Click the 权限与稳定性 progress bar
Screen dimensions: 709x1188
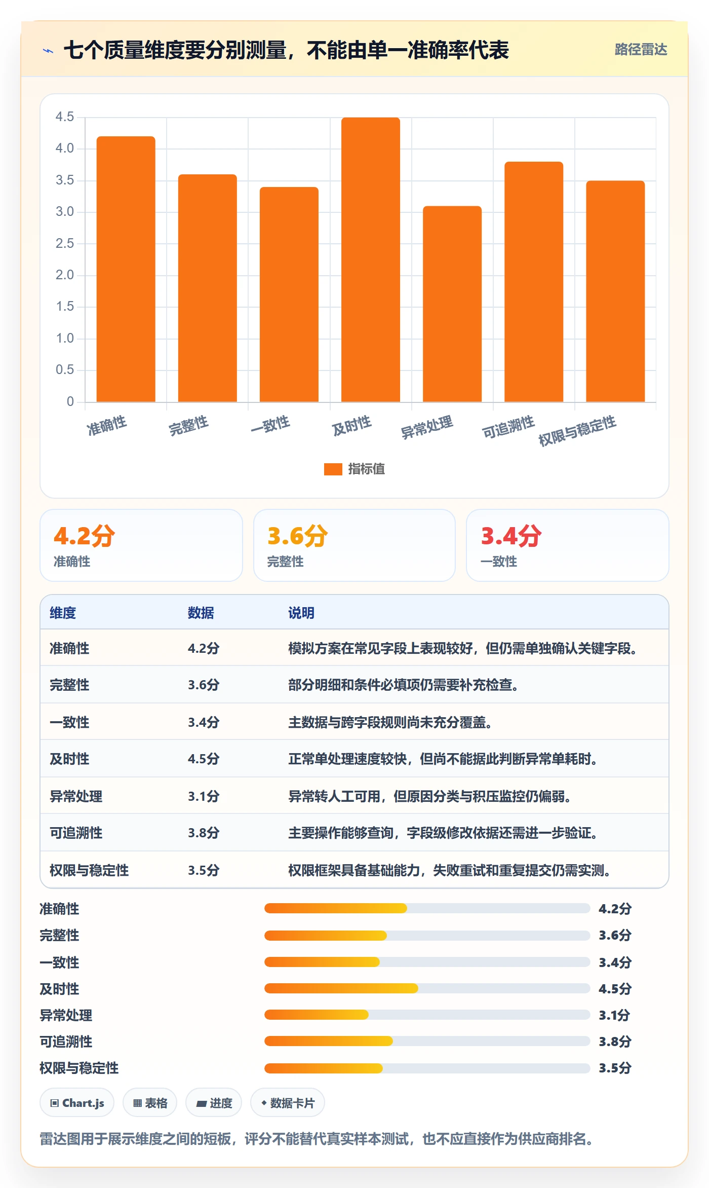click(427, 1068)
